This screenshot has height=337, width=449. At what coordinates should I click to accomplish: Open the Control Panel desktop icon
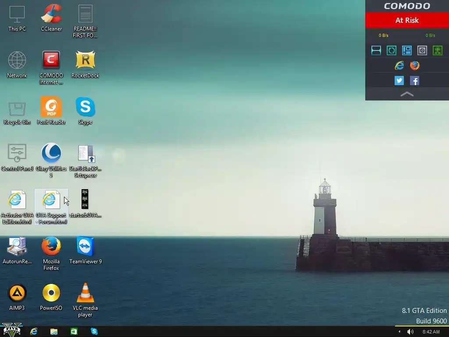pos(17,158)
